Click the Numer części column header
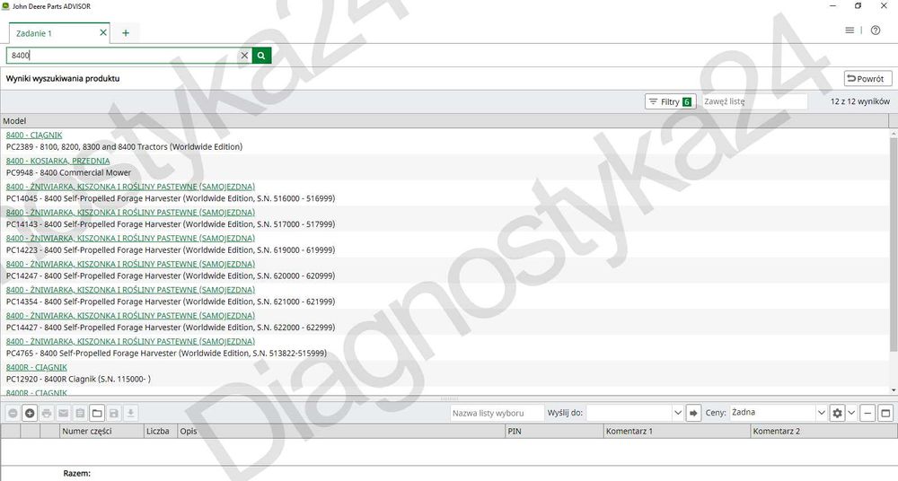Screen dimensions: 898x481 pyautogui.click(x=101, y=431)
